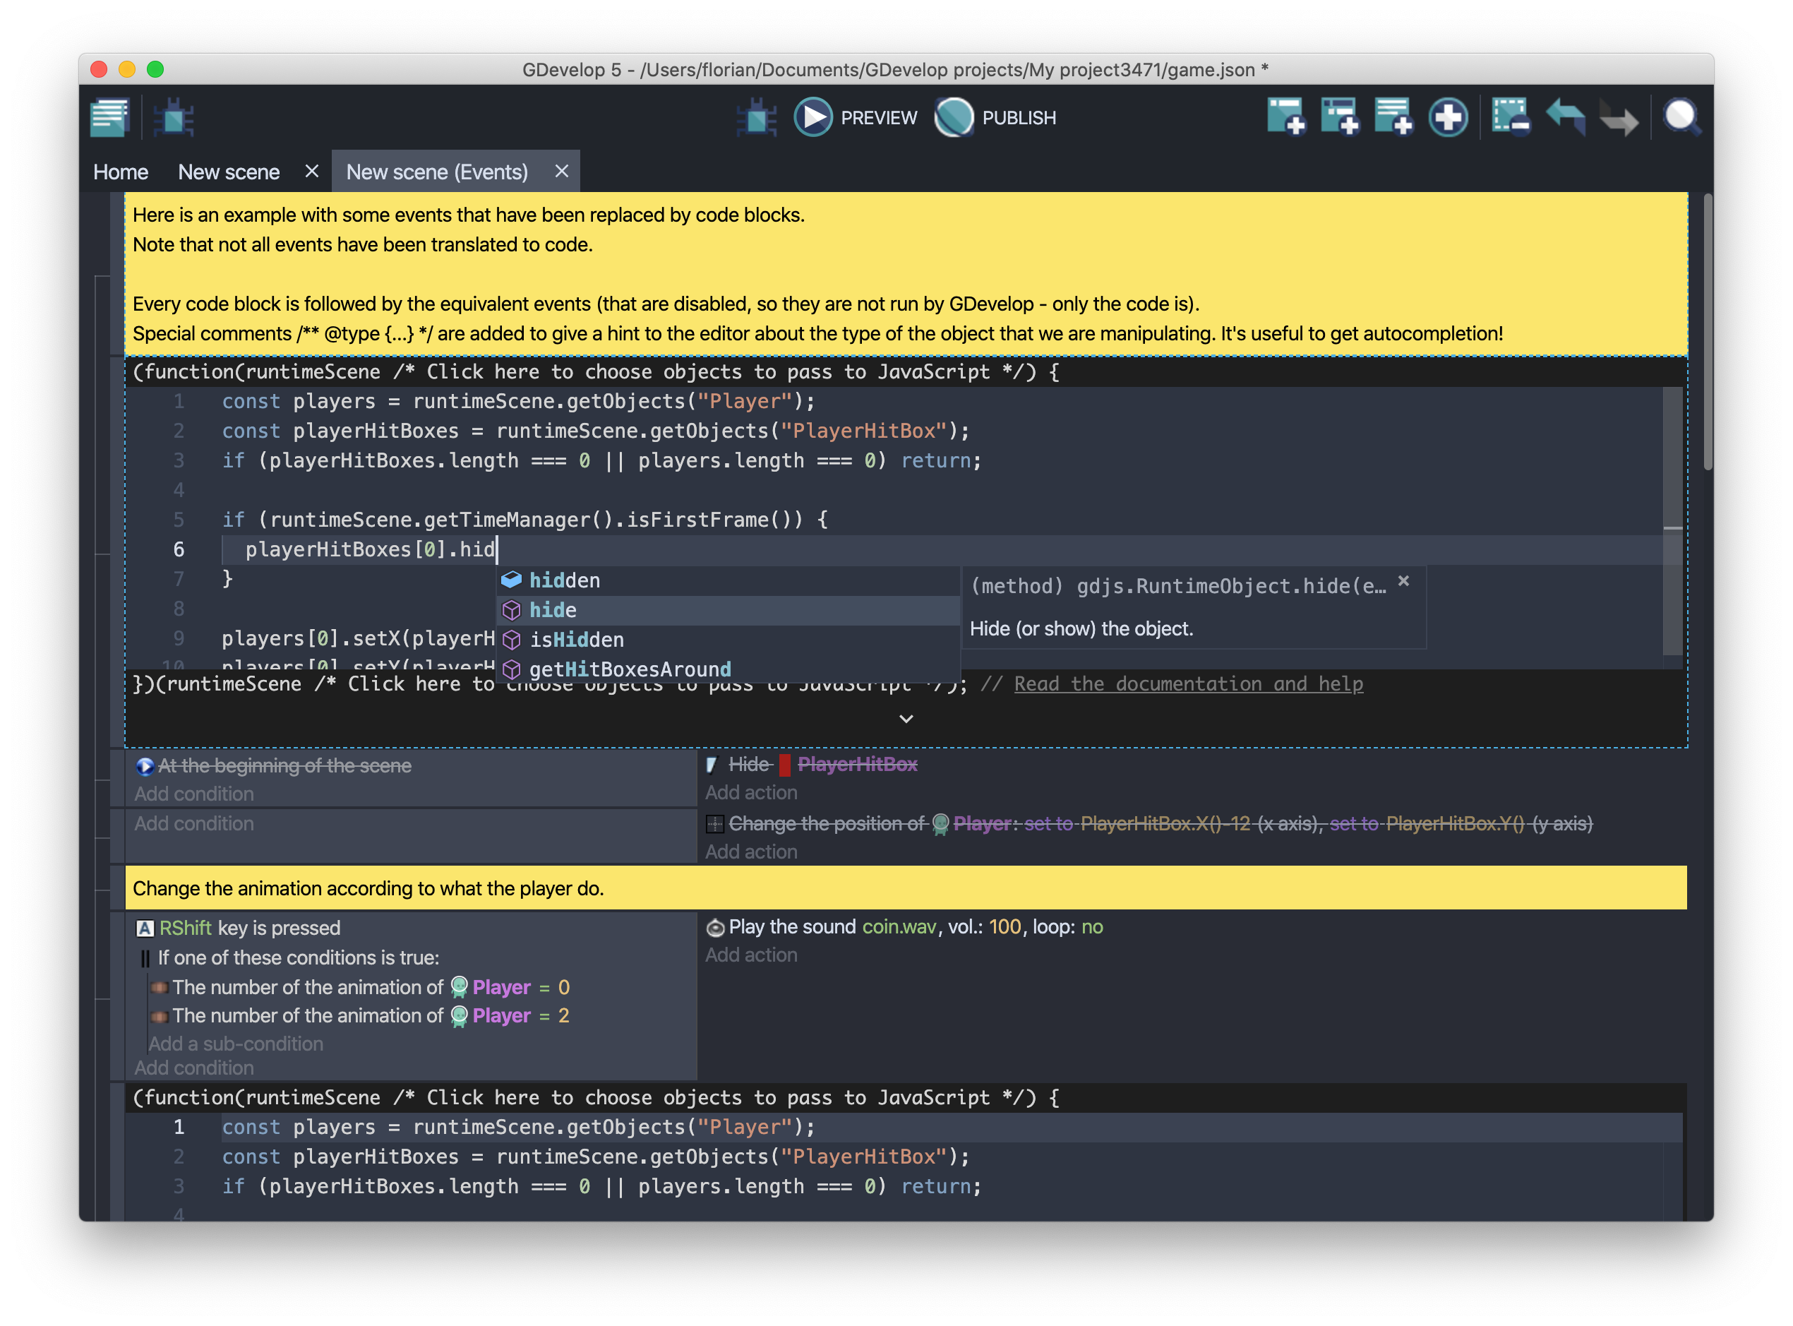The height and width of the screenshot is (1326, 1793).
Task: Click the macOS green zoom window button
Action: 155,70
